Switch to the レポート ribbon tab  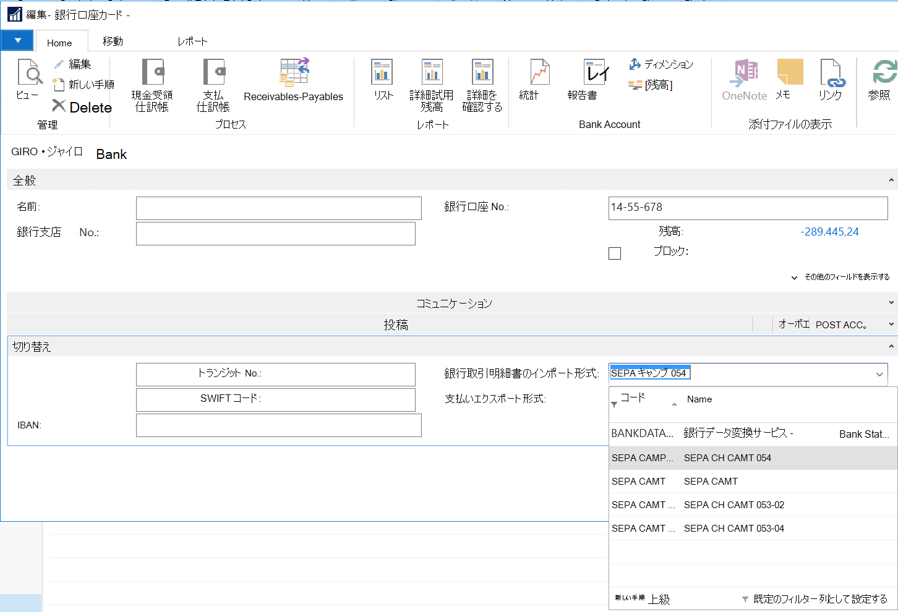click(192, 41)
